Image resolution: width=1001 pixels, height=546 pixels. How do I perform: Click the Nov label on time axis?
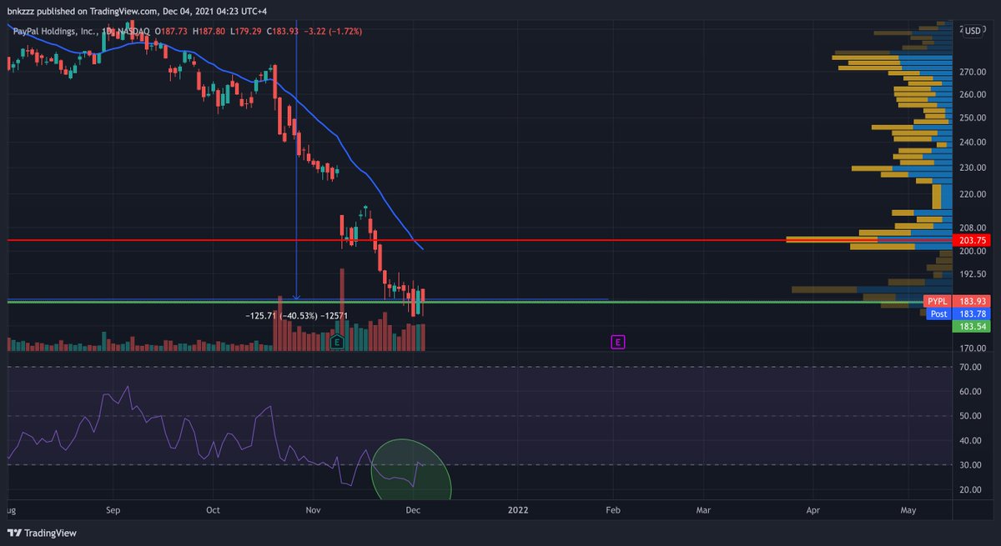click(314, 509)
